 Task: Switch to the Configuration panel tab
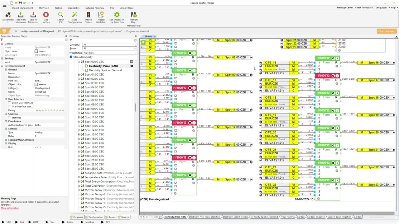click(94, 217)
